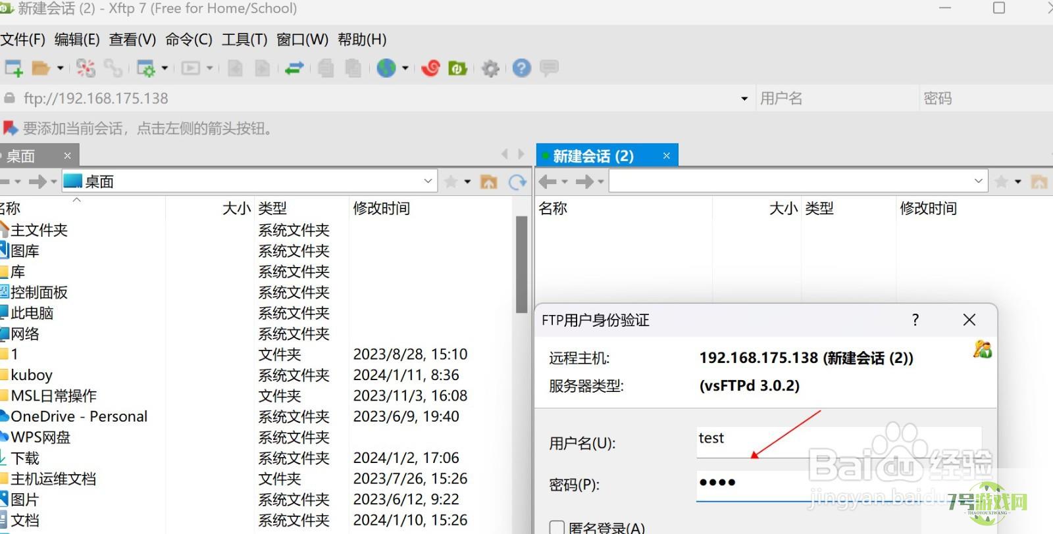Click the FTP dialog ? help button

click(x=915, y=320)
